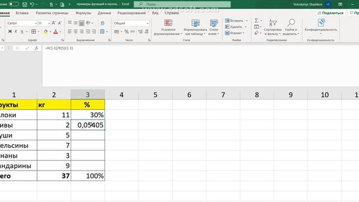Apply the red font color A
The width and height of the screenshot is (359, 202).
click(56, 31)
